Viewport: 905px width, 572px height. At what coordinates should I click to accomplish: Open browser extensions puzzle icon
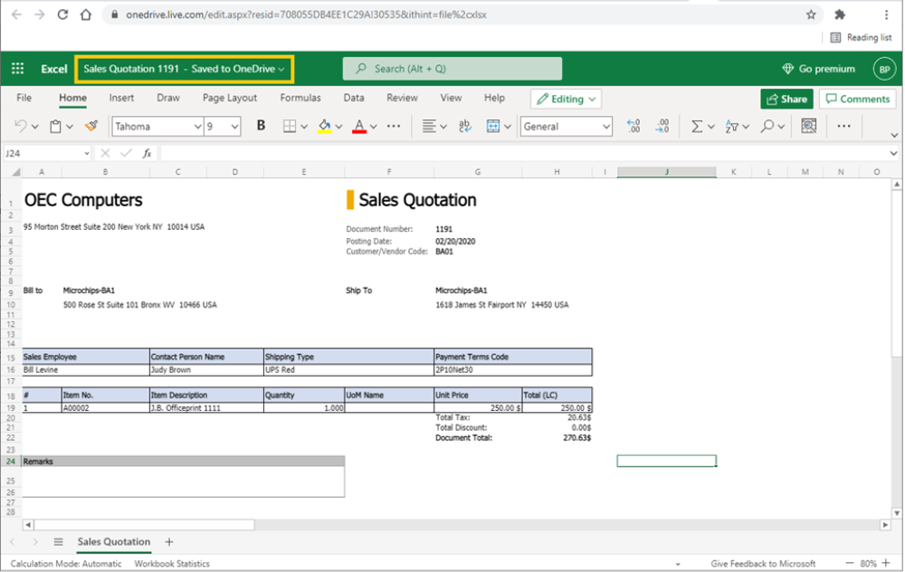coord(840,14)
